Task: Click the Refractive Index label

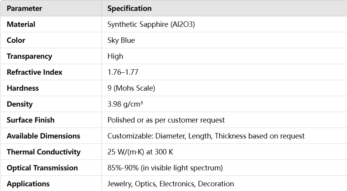Action: point(34,72)
